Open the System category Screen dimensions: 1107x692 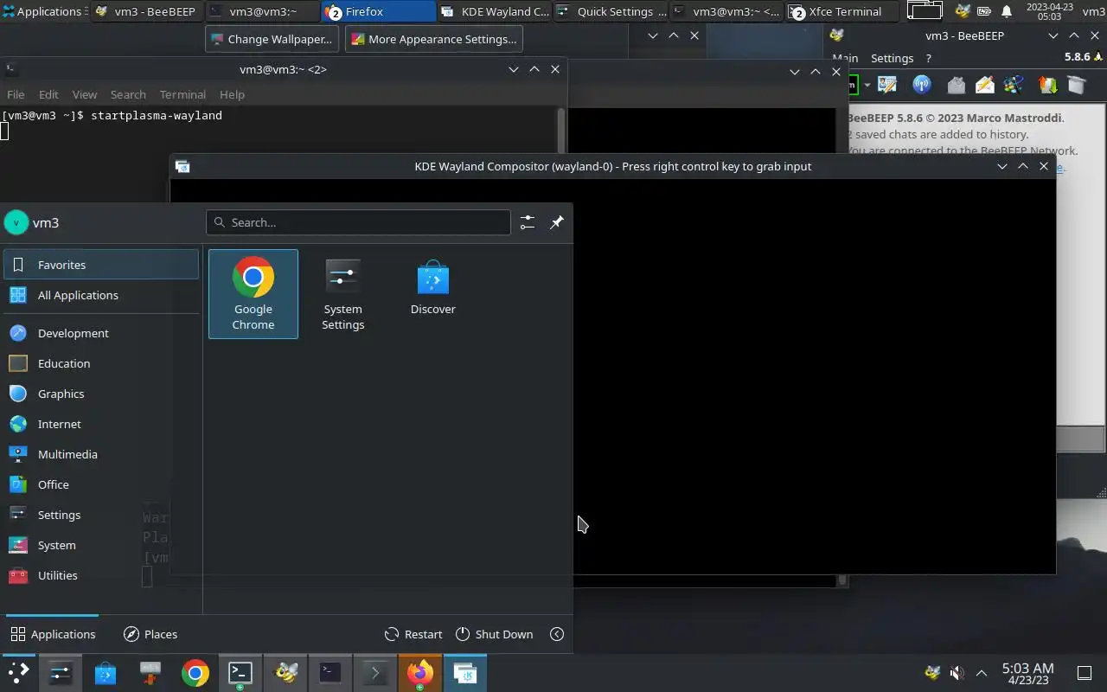coord(101,545)
